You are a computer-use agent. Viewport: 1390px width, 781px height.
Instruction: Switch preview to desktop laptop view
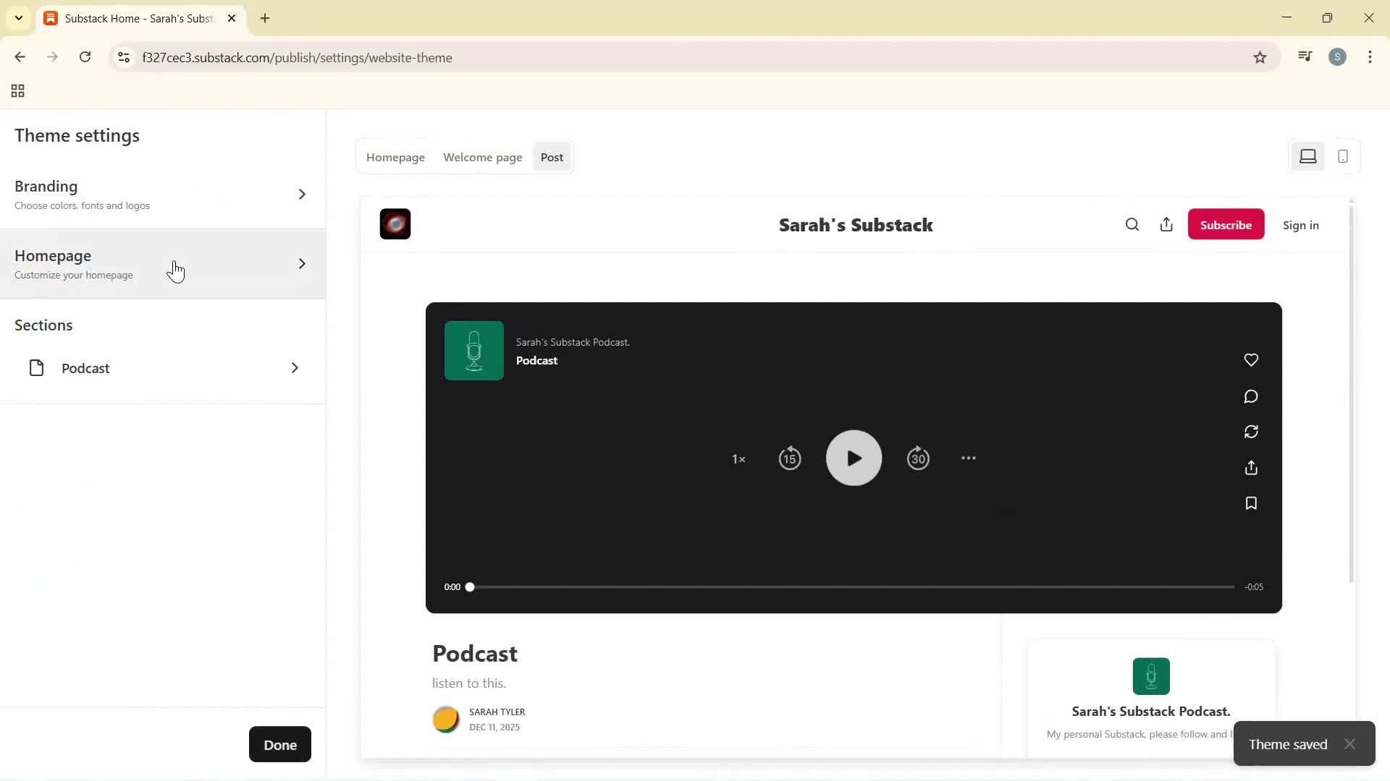click(1307, 157)
